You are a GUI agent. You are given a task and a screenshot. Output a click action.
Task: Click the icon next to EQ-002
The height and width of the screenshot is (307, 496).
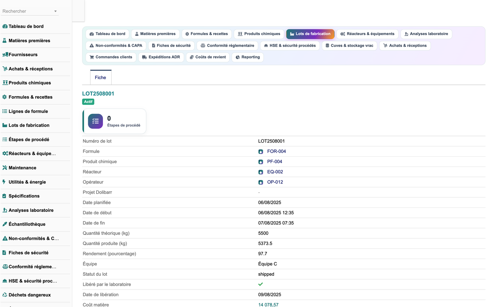(261, 172)
